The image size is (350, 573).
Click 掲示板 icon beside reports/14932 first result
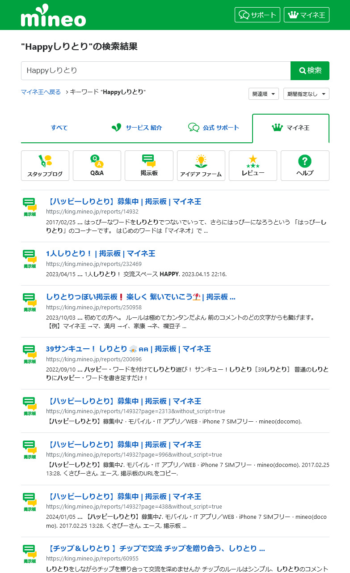pos(30,207)
